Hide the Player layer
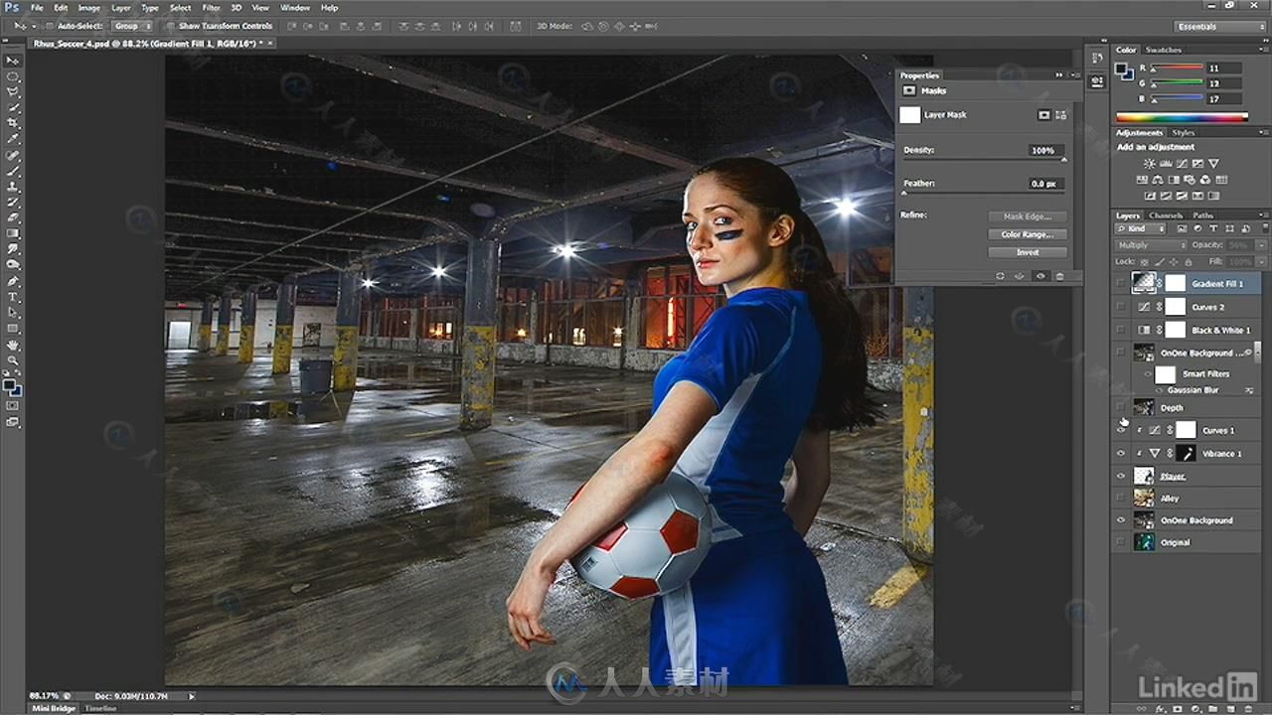 1121,477
